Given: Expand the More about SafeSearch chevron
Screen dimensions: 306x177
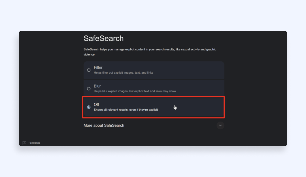Looking at the screenshot, I should pyautogui.click(x=220, y=125).
